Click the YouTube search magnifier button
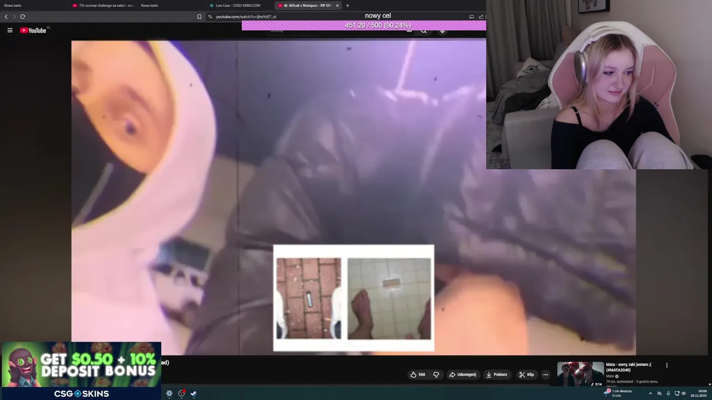The width and height of the screenshot is (712, 400). 423,31
